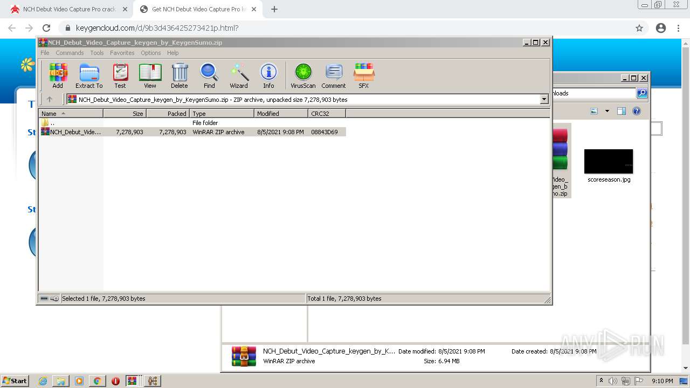Image resolution: width=690 pixels, height=388 pixels.
Task: Click the View file icon
Action: click(150, 76)
